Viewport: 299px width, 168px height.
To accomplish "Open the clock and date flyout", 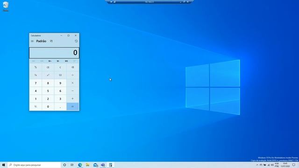I will [285, 165].
